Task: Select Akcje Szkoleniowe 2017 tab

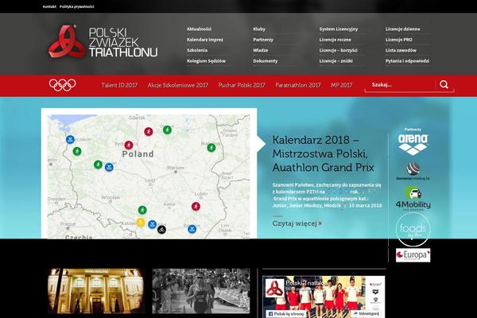Action: 178,85
